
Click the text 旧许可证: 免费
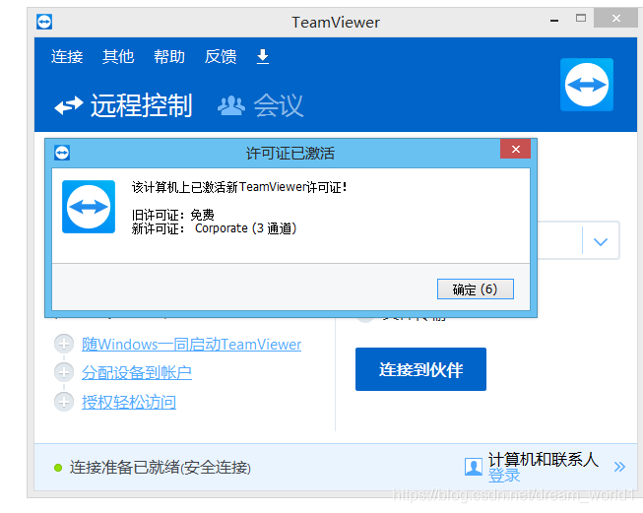(x=172, y=215)
